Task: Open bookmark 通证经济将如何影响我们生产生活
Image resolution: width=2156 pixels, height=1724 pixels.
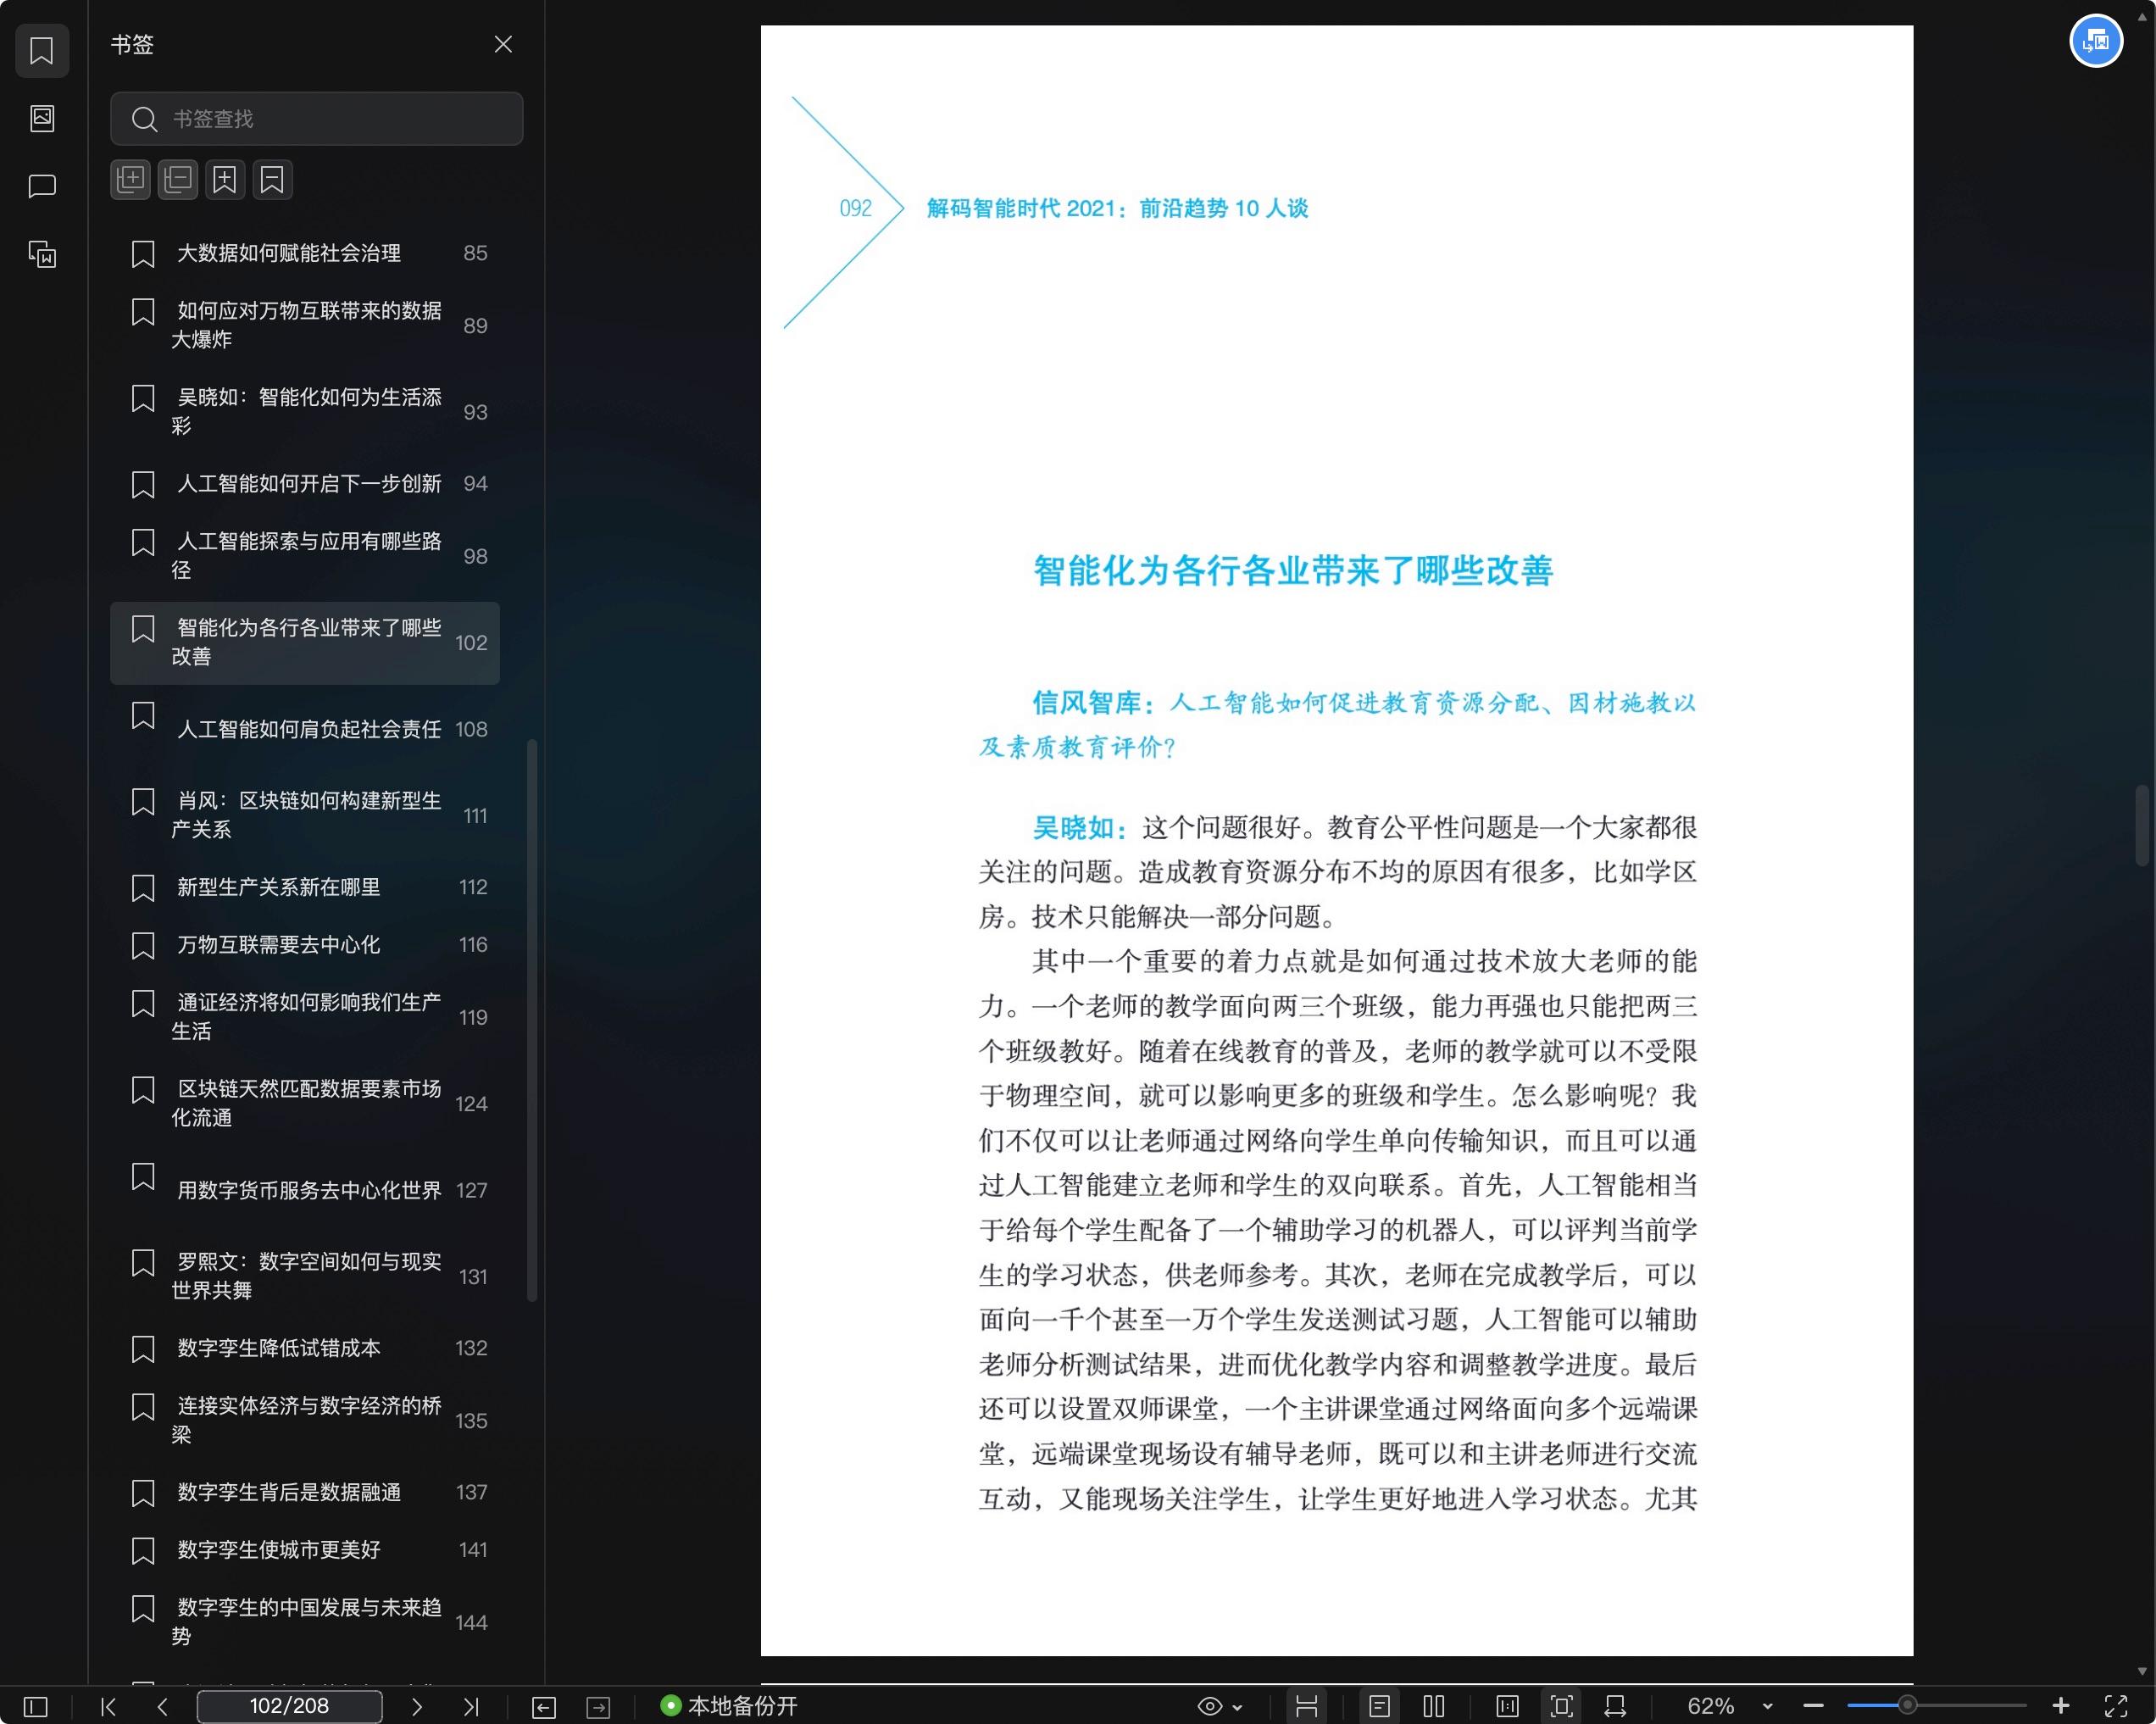Action: coord(305,1016)
